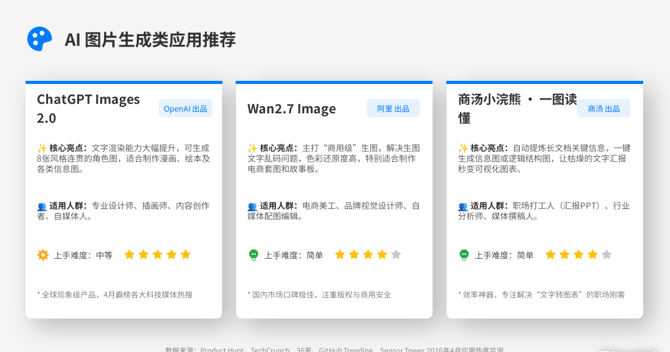Click the 商汤 出品 badge

tap(604, 109)
